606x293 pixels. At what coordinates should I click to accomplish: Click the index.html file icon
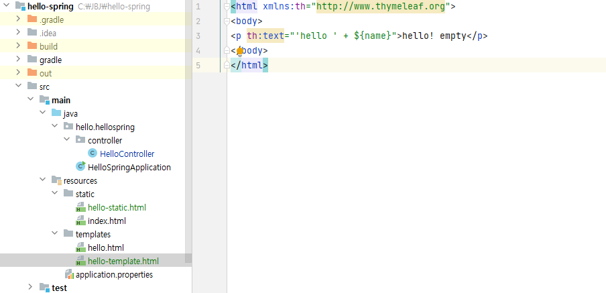click(x=80, y=221)
